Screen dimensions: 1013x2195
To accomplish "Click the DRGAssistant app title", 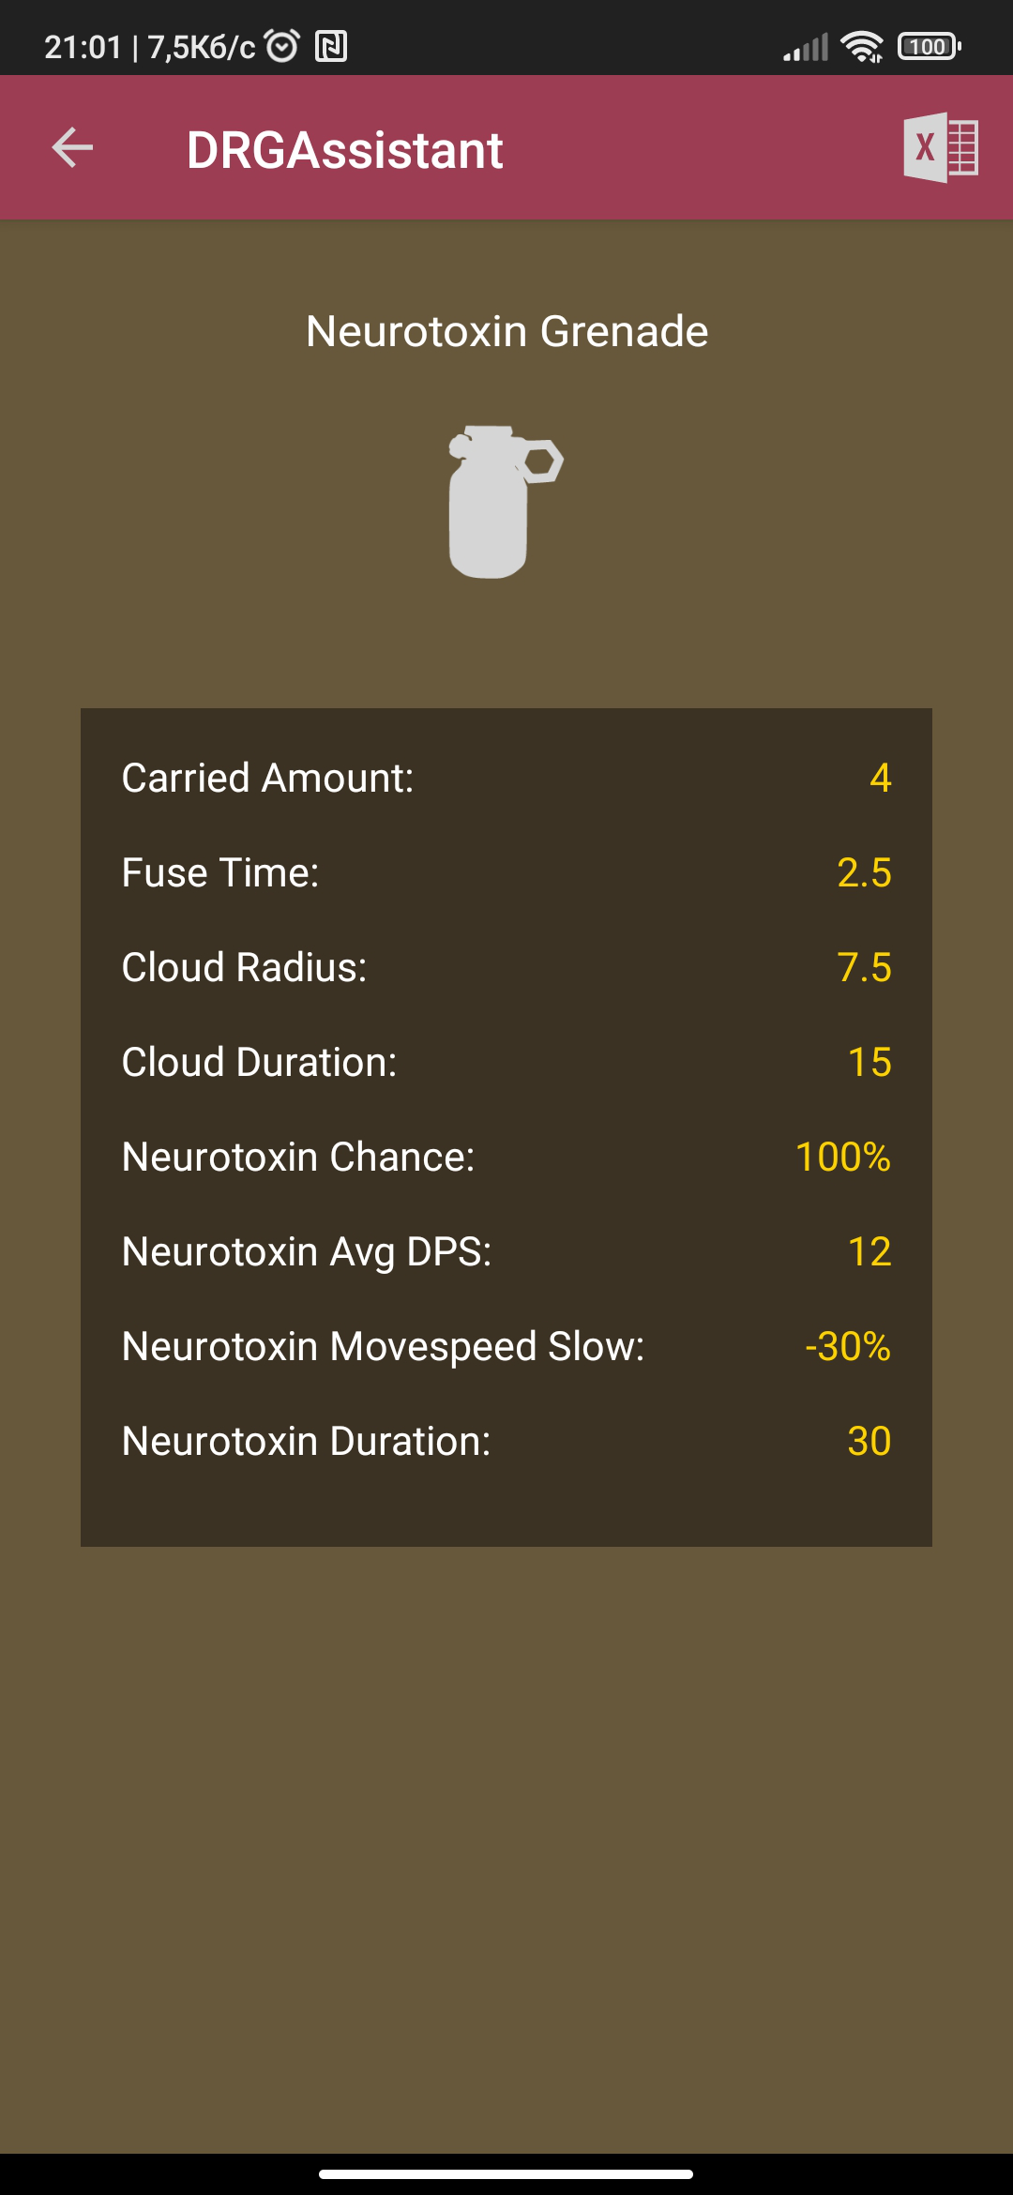I will coord(344,150).
